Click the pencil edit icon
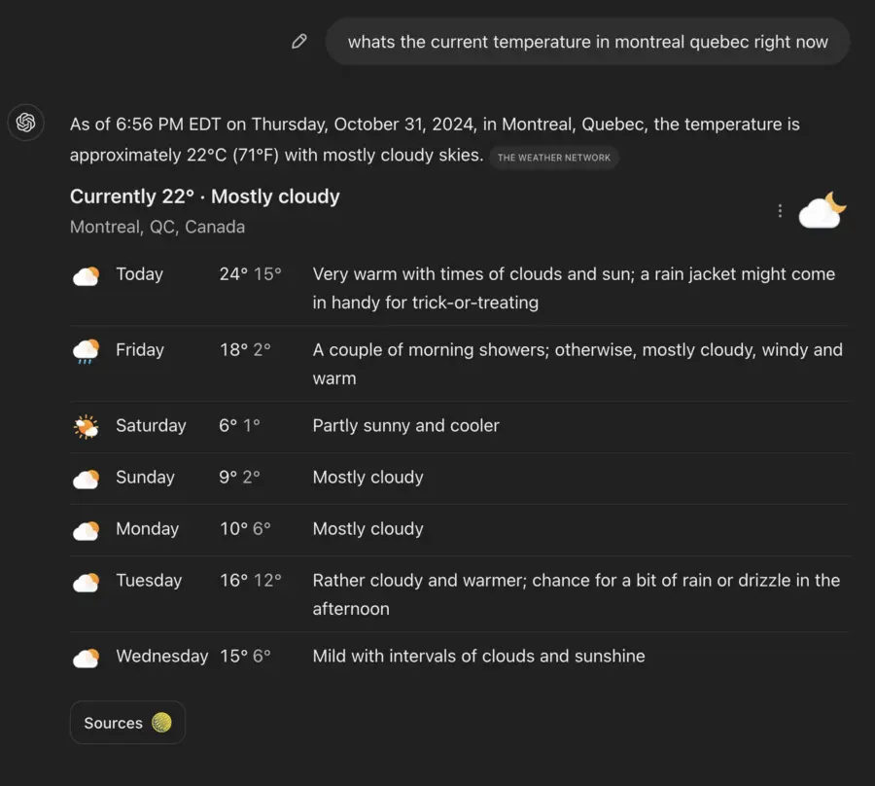The height and width of the screenshot is (786, 875). 298,41
